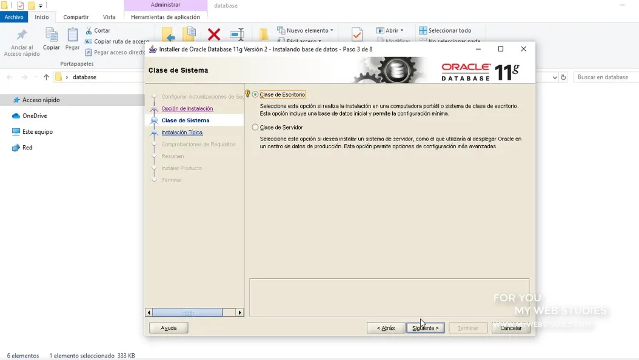Click the steps panel horizontal scrollbar thumb
This screenshot has width=639, height=360.
pos(187,312)
